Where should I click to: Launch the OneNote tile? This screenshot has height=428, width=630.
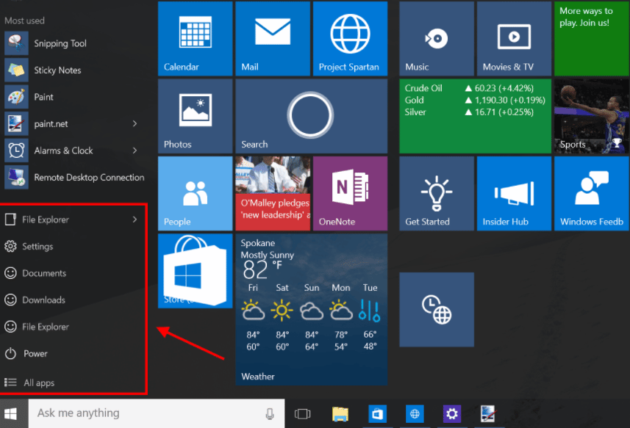pyautogui.click(x=351, y=193)
